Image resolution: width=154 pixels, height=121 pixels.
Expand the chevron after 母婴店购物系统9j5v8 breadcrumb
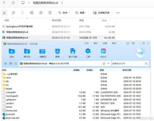(x=62, y=3)
